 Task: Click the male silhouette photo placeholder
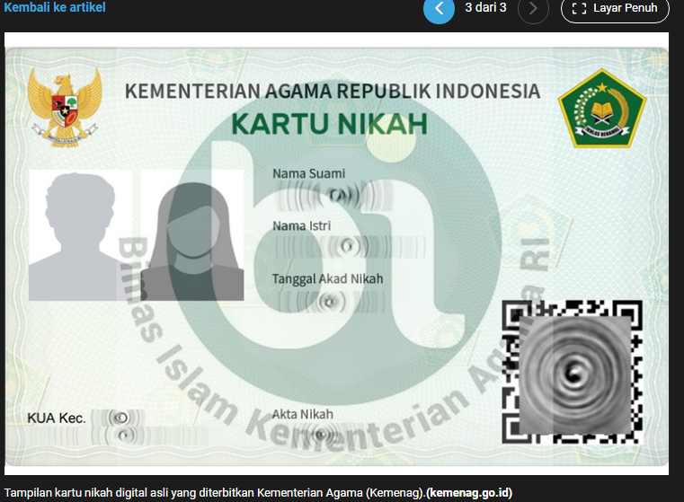80,235
